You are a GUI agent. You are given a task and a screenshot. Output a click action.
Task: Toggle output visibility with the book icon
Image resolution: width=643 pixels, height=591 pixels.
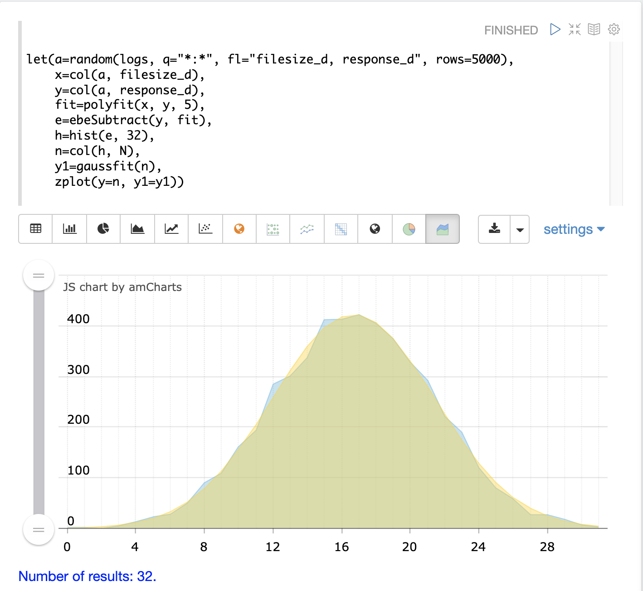click(x=594, y=29)
